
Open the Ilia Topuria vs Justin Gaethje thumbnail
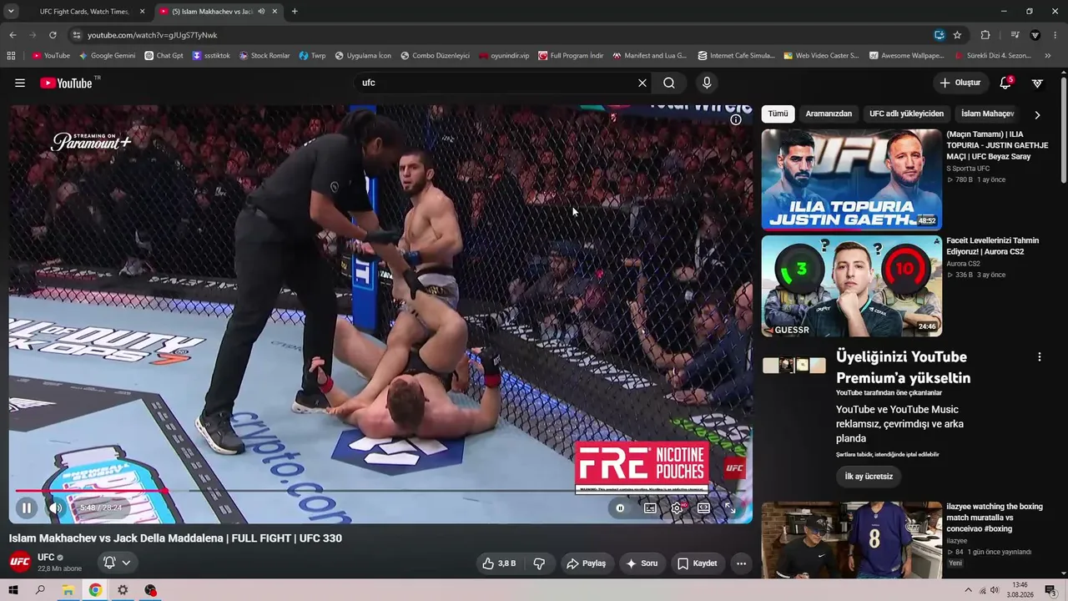click(x=851, y=179)
